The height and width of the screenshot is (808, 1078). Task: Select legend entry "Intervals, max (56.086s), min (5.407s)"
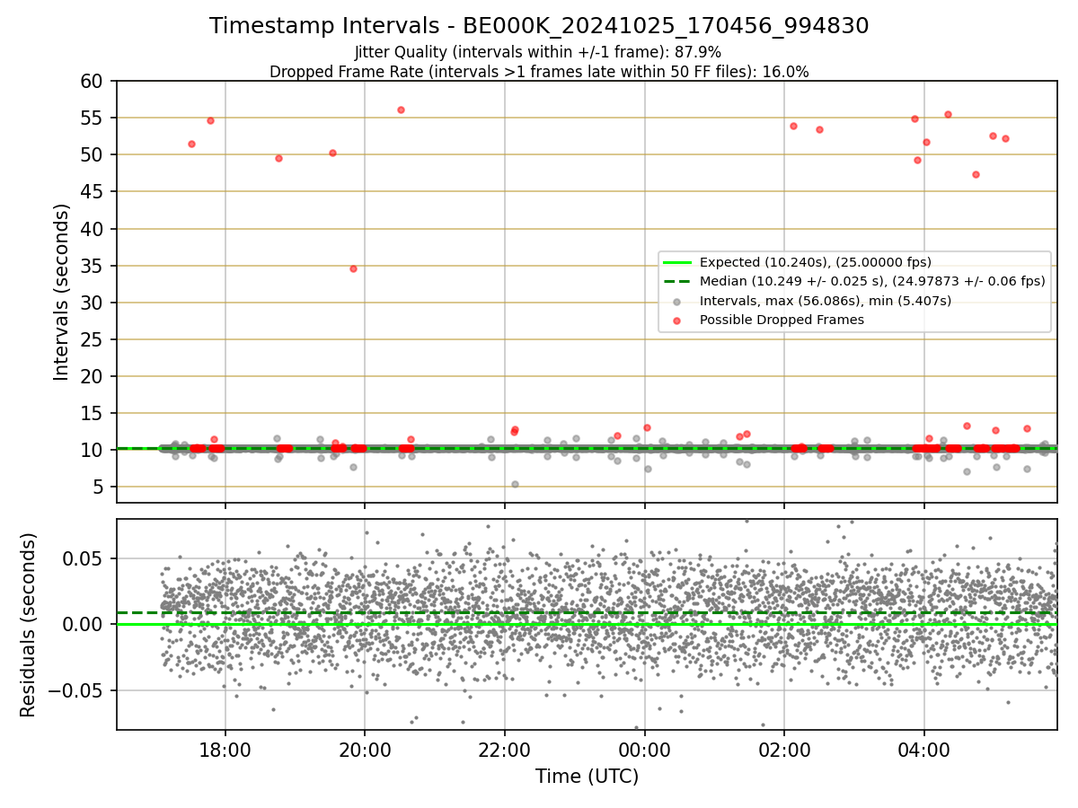(826, 301)
